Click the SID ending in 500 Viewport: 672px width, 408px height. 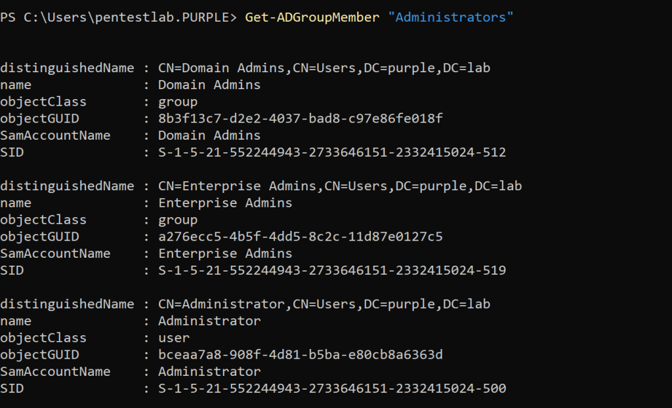332,388
